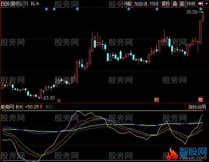Screen dimensions: 209x162
Task: Click the 长K +50.25 indicator value
Action: pos(27,107)
